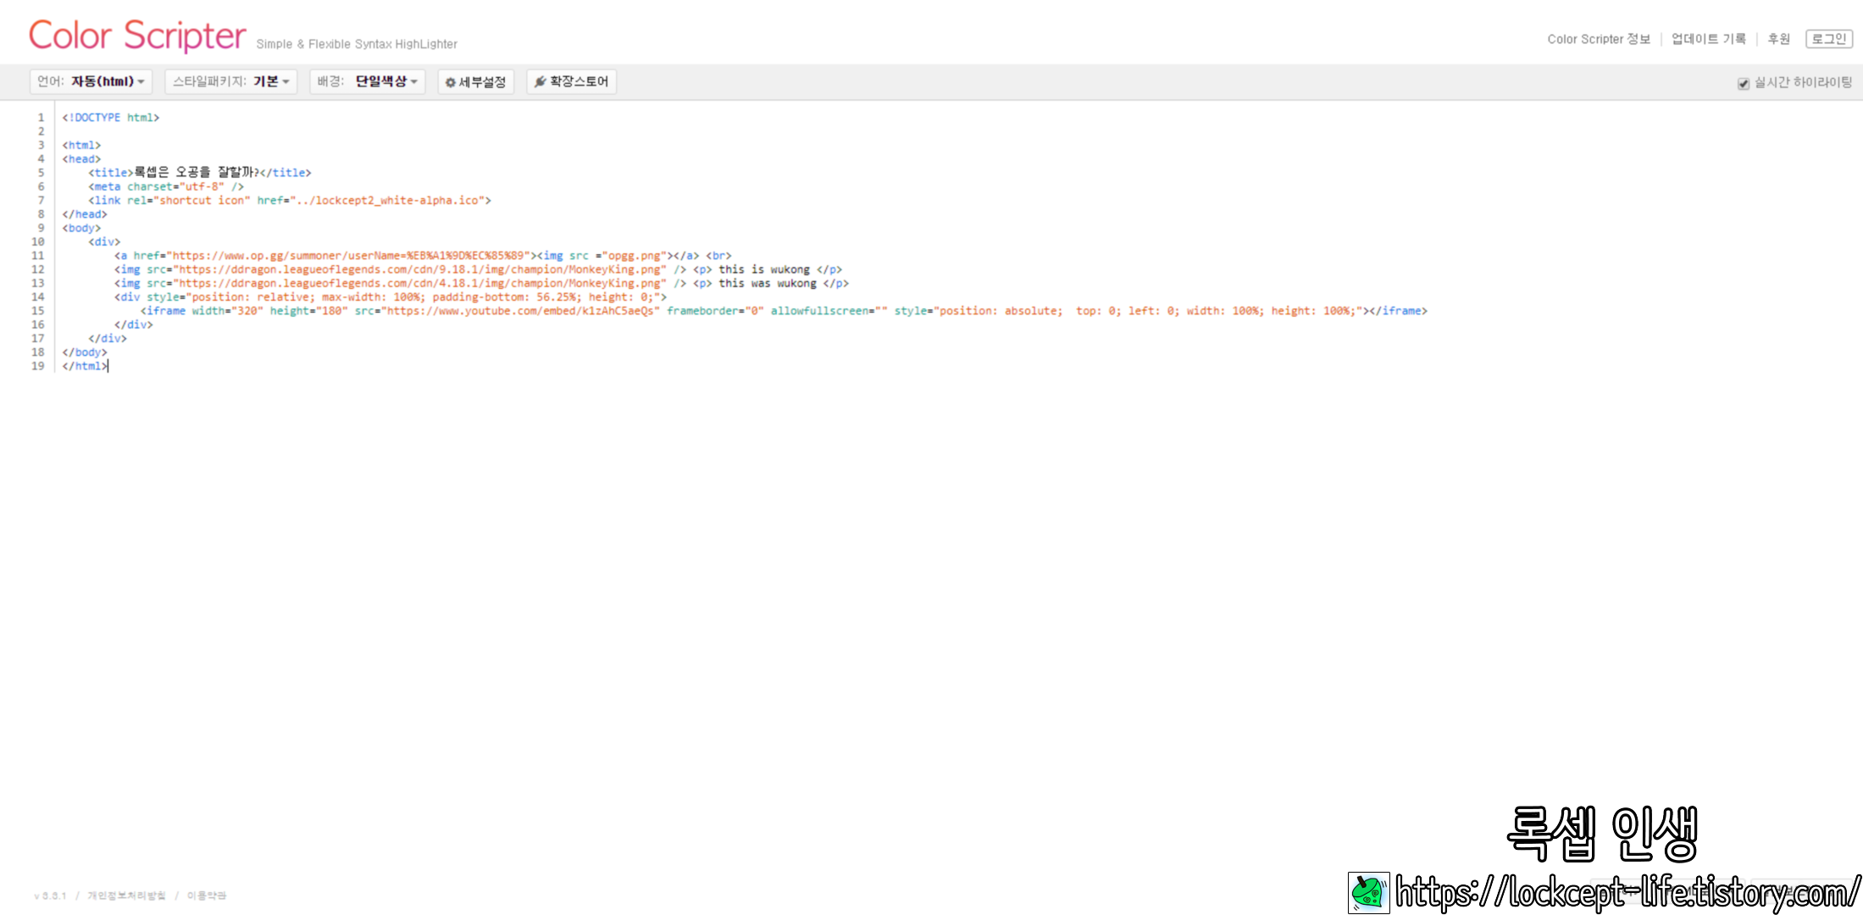The width and height of the screenshot is (1863, 915).
Task: Click the green spinning-top blog icon
Action: 1368,892
